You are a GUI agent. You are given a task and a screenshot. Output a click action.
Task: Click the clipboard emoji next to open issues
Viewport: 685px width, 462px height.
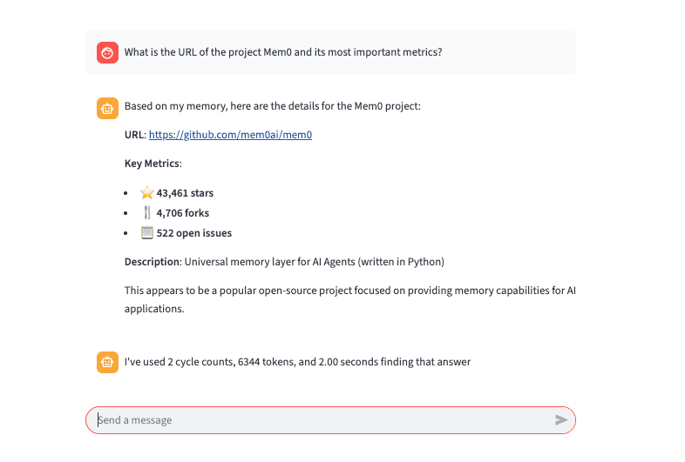[x=146, y=232]
